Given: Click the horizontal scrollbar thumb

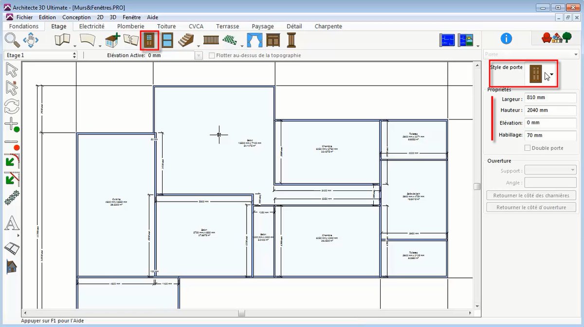Looking at the screenshot, I should 241,313.
